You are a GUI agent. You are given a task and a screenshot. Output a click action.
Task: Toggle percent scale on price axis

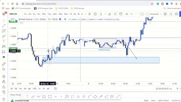[177, 89]
